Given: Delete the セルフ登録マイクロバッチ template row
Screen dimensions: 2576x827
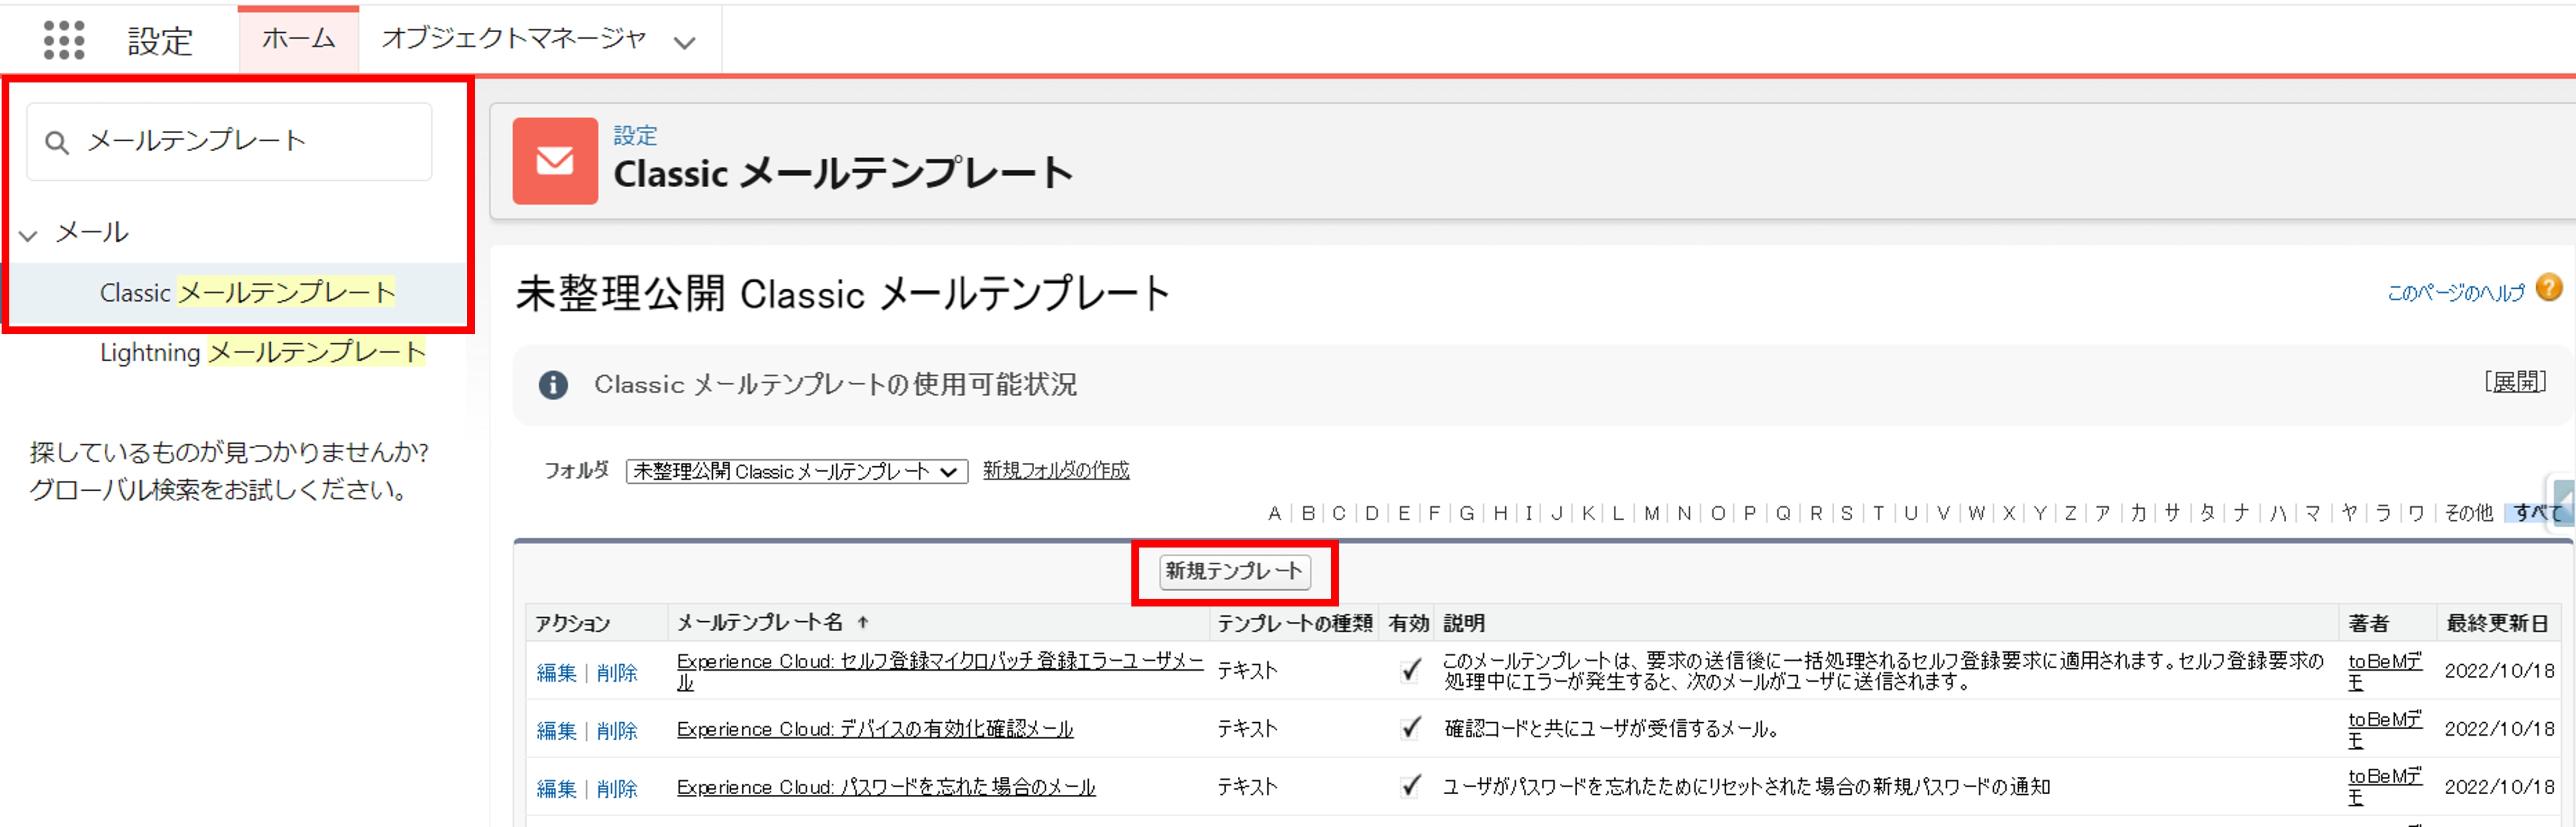Looking at the screenshot, I should coord(617,673).
